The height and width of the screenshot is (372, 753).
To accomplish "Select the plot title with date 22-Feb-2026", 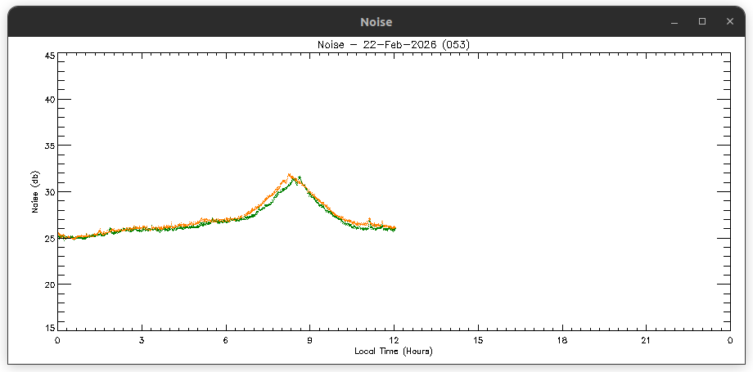I will [393, 44].
